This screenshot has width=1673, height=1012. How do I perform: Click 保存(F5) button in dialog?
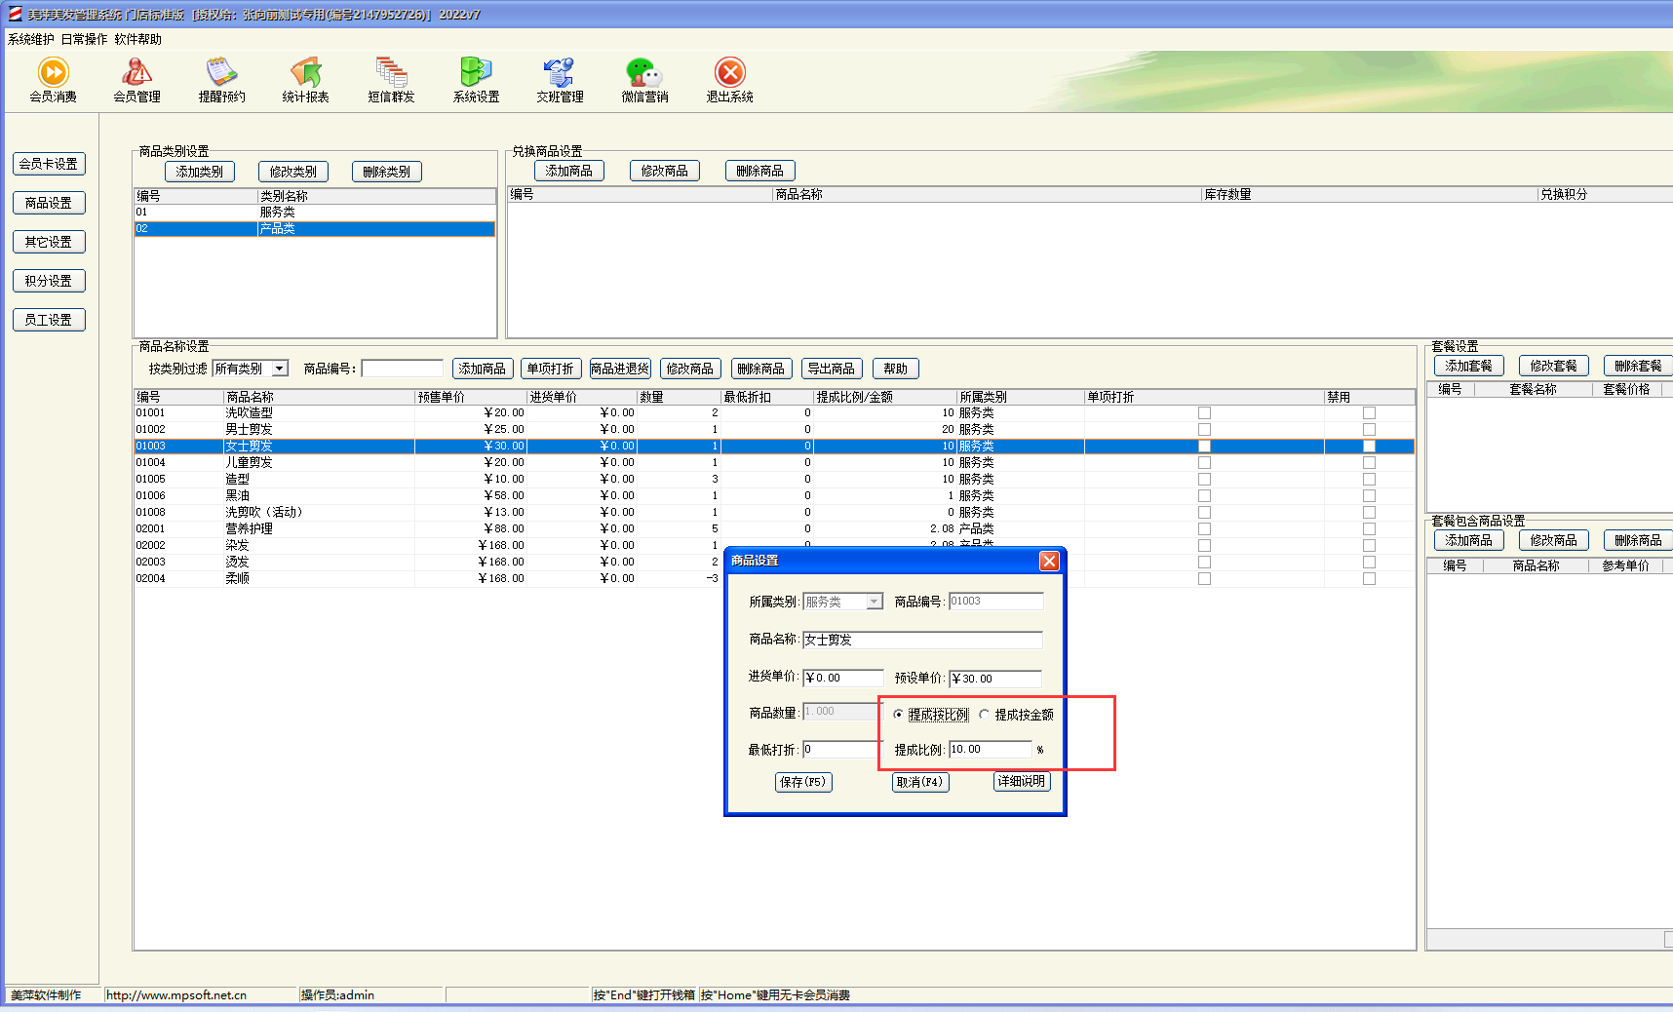point(803,782)
